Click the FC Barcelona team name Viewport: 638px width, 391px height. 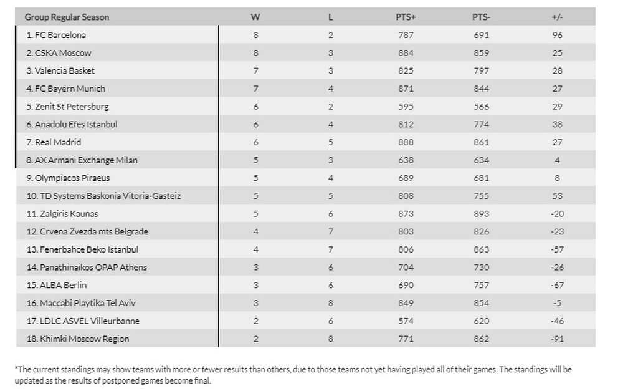pyautogui.click(x=60, y=35)
